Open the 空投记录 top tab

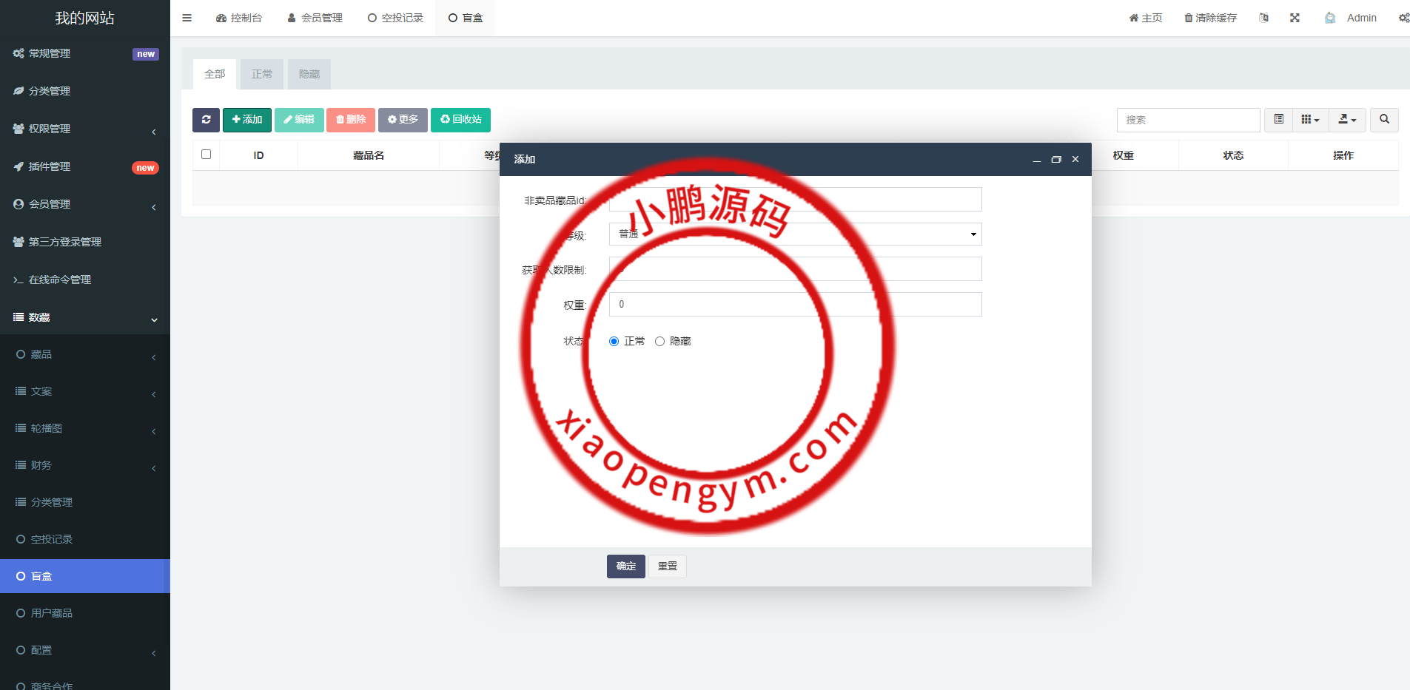coord(395,18)
